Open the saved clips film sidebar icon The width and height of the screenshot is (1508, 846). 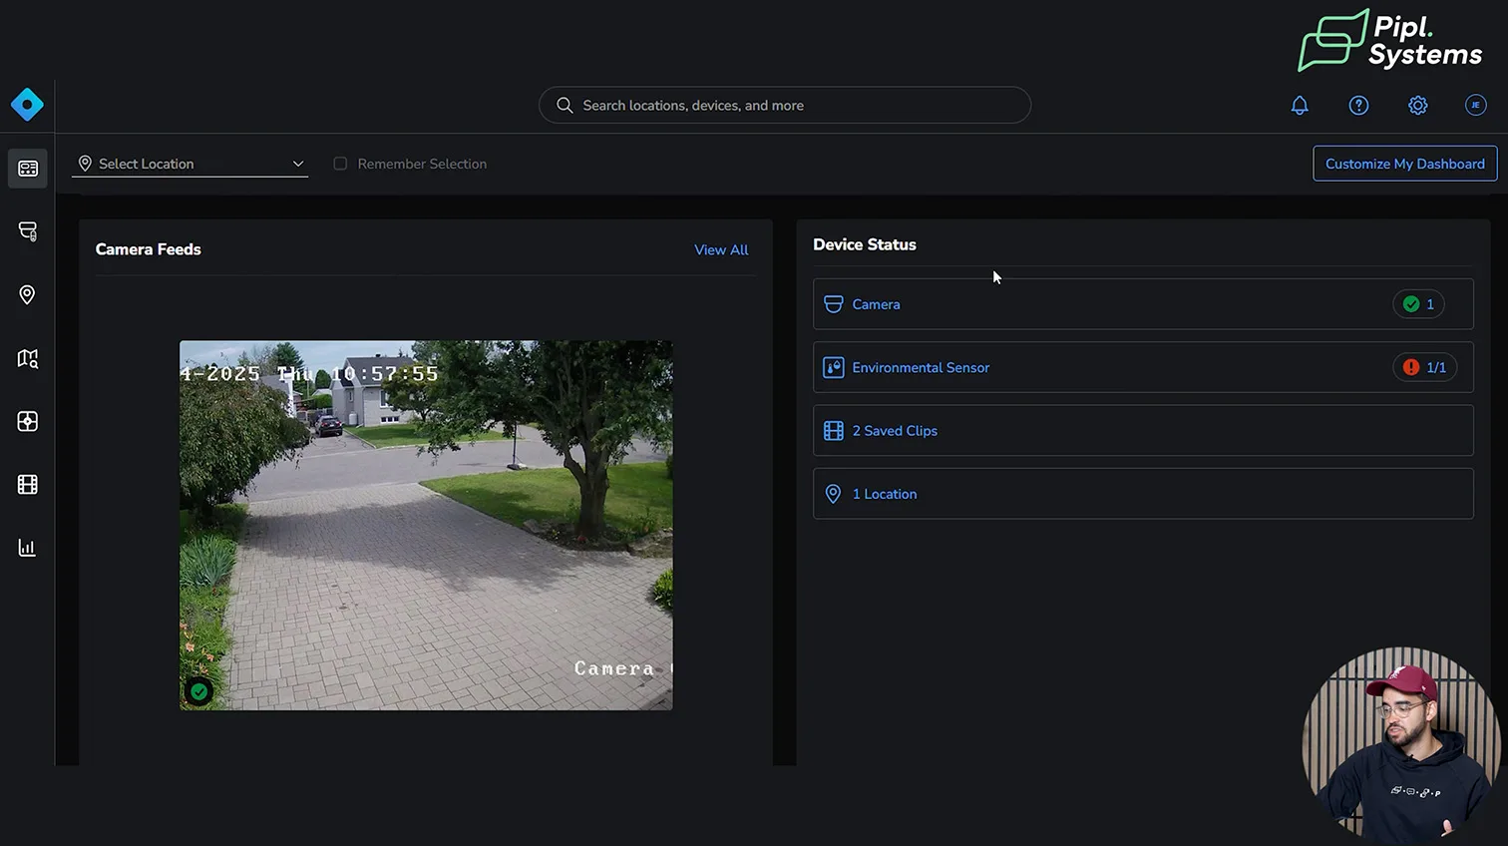28,485
